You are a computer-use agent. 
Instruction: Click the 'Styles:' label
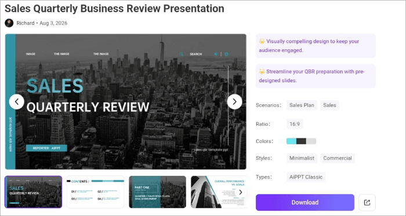pyautogui.click(x=264, y=158)
